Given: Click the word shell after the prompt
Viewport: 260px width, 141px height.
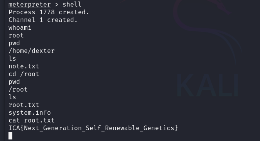Looking at the screenshot, I should (72, 4).
